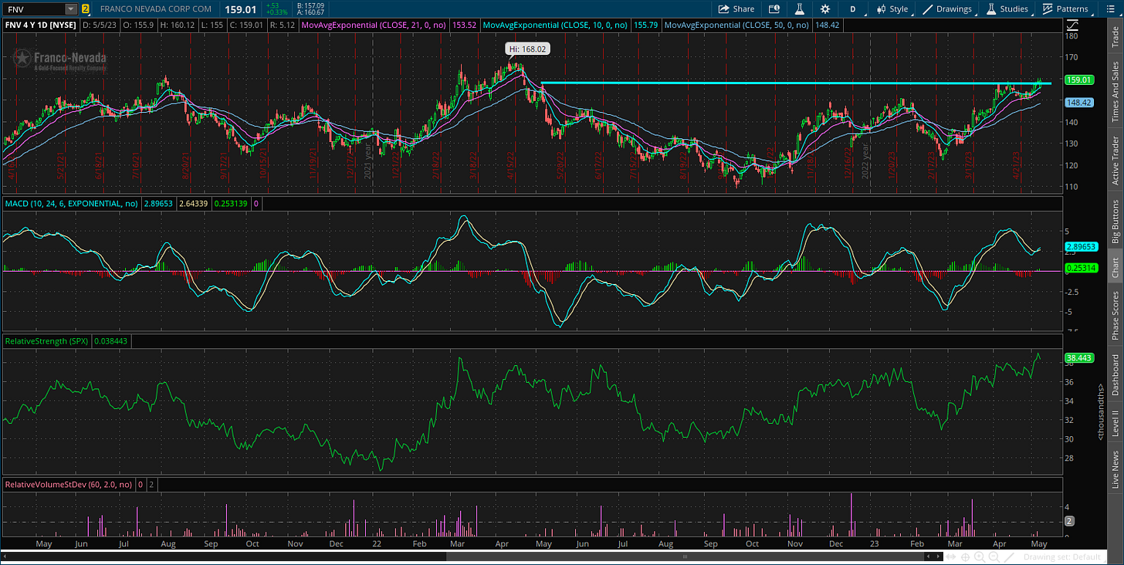Click the FNV symbol input field

tap(33, 9)
